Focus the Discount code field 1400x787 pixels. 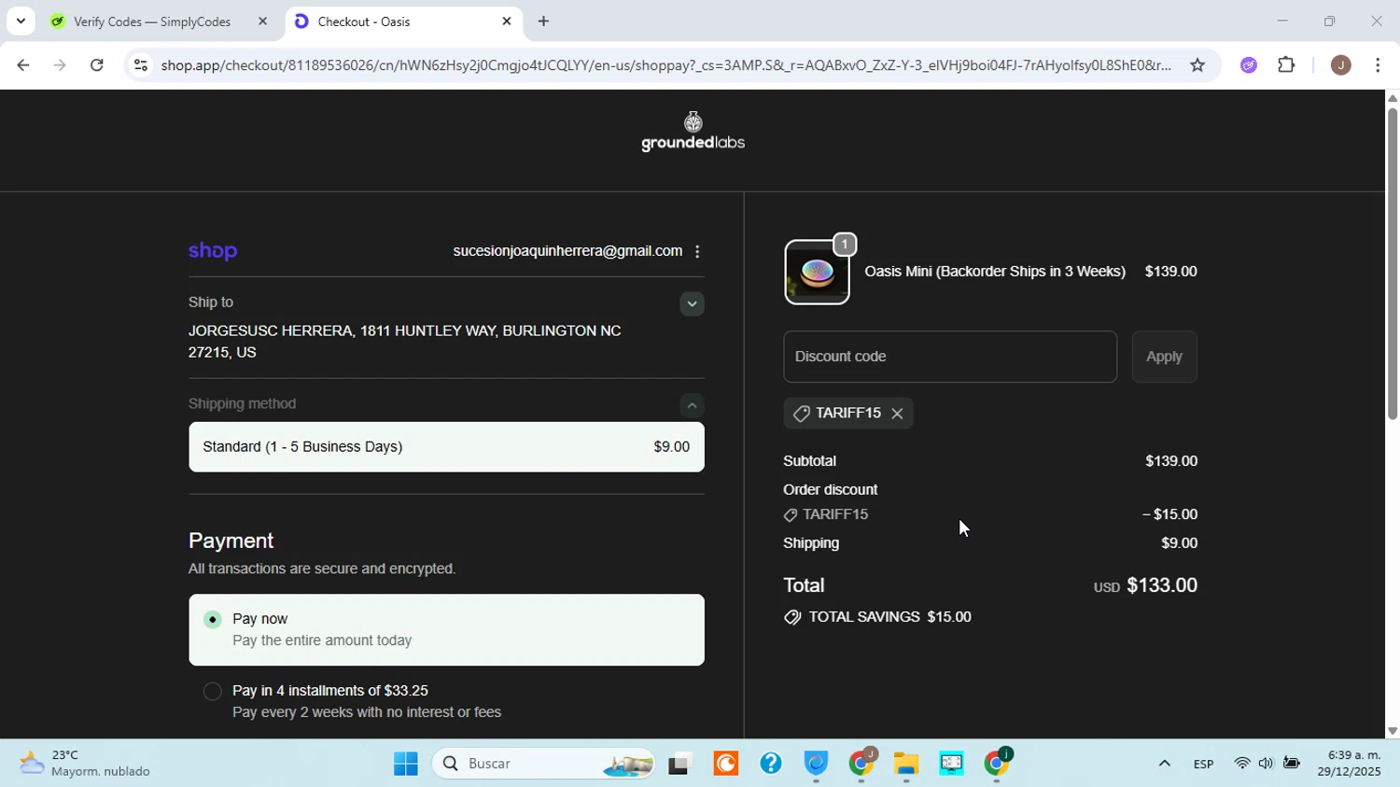(x=950, y=357)
